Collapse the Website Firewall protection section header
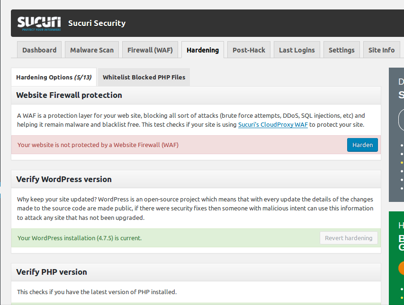The width and height of the screenshot is (404, 305). point(69,95)
